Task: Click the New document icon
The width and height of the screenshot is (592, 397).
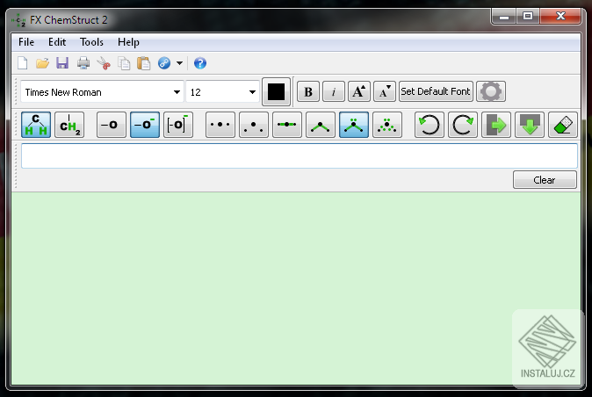Action: click(x=23, y=63)
